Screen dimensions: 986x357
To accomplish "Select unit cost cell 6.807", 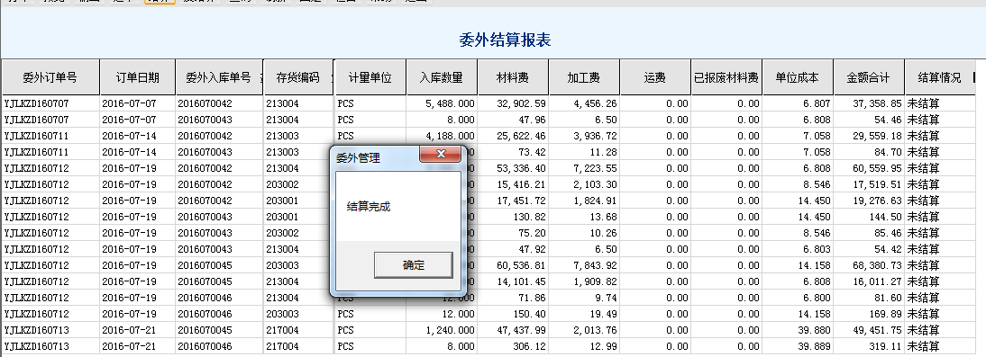I will point(798,103).
